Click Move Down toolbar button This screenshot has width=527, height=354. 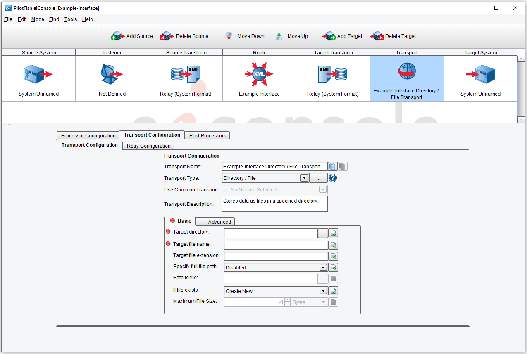point(245,36)
